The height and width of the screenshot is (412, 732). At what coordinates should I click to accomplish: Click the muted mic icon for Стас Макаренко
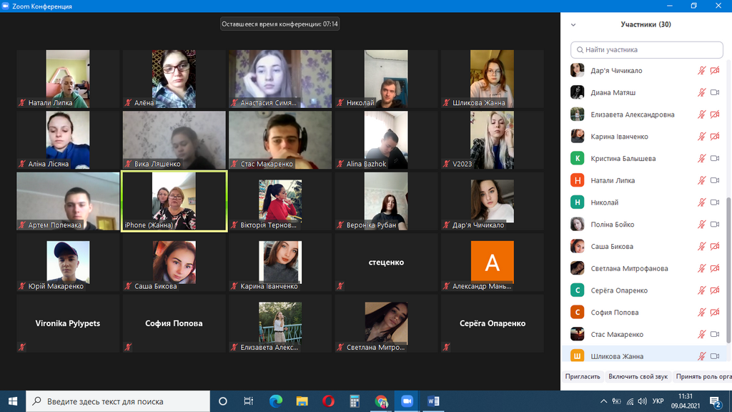point(702,334)
